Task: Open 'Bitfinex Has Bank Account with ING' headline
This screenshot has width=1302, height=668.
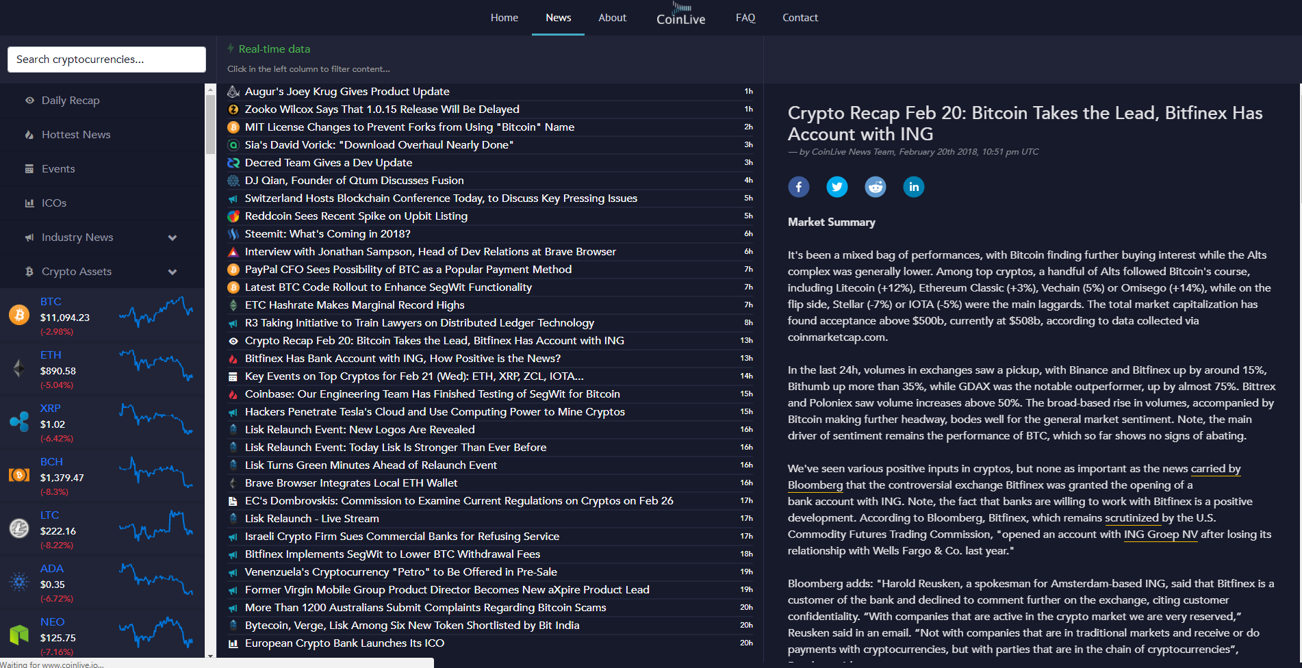Action: (403, 359)
